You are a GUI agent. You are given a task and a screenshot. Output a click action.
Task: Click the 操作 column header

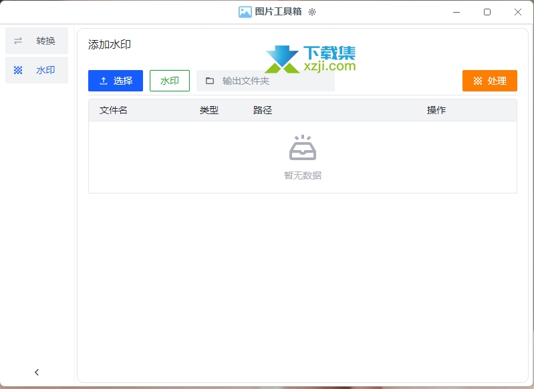(x=436, y=110)
